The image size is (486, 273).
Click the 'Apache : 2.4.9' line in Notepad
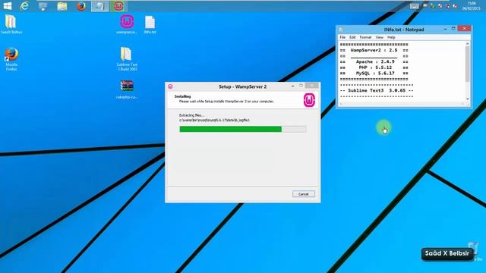(x=374, y=61)
